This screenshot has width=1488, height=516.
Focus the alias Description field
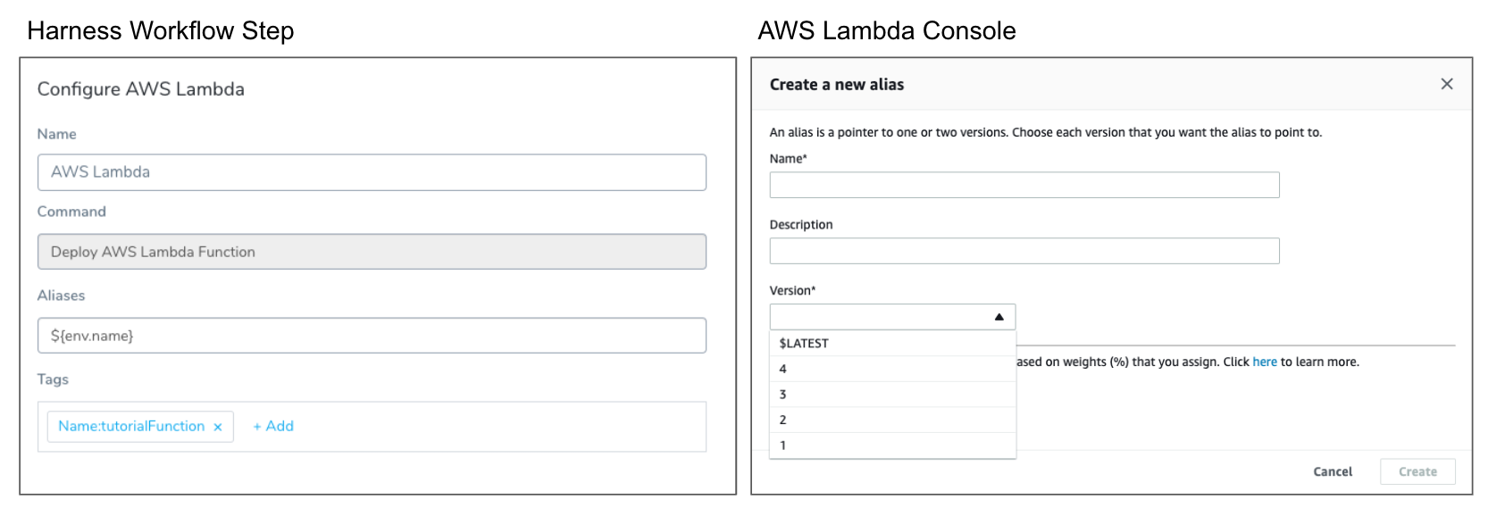[x=1024, y=251]
